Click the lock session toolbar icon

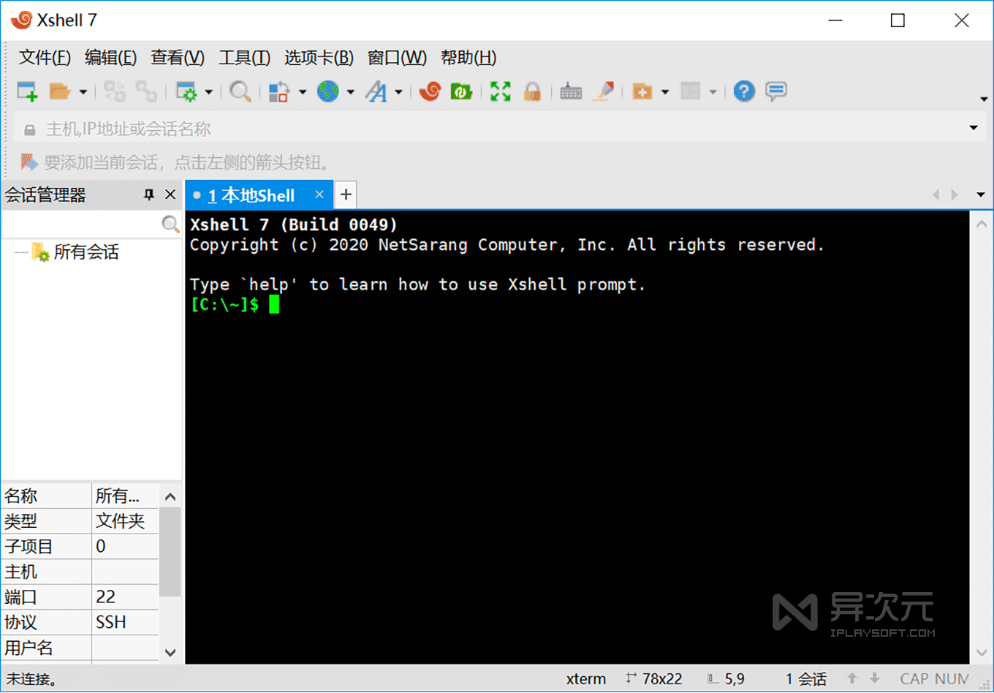(x=533, y=91)
